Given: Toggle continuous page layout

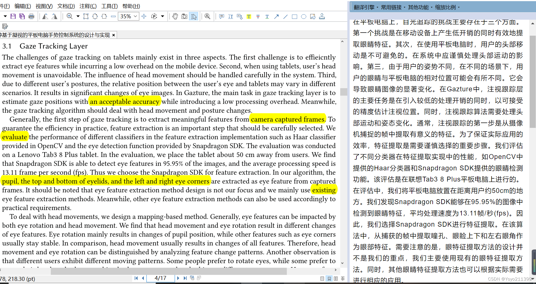Looking at the screenshot, I should click(329, 279).
